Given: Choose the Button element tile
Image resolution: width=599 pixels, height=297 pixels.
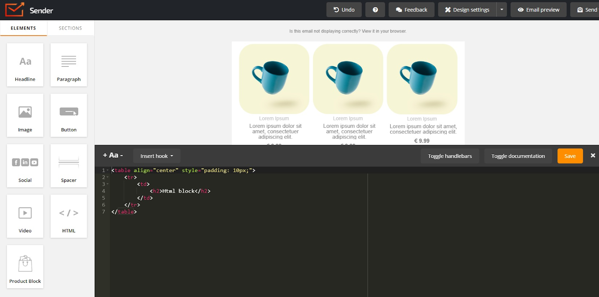Looking at the screenshot, I should 69,115.
